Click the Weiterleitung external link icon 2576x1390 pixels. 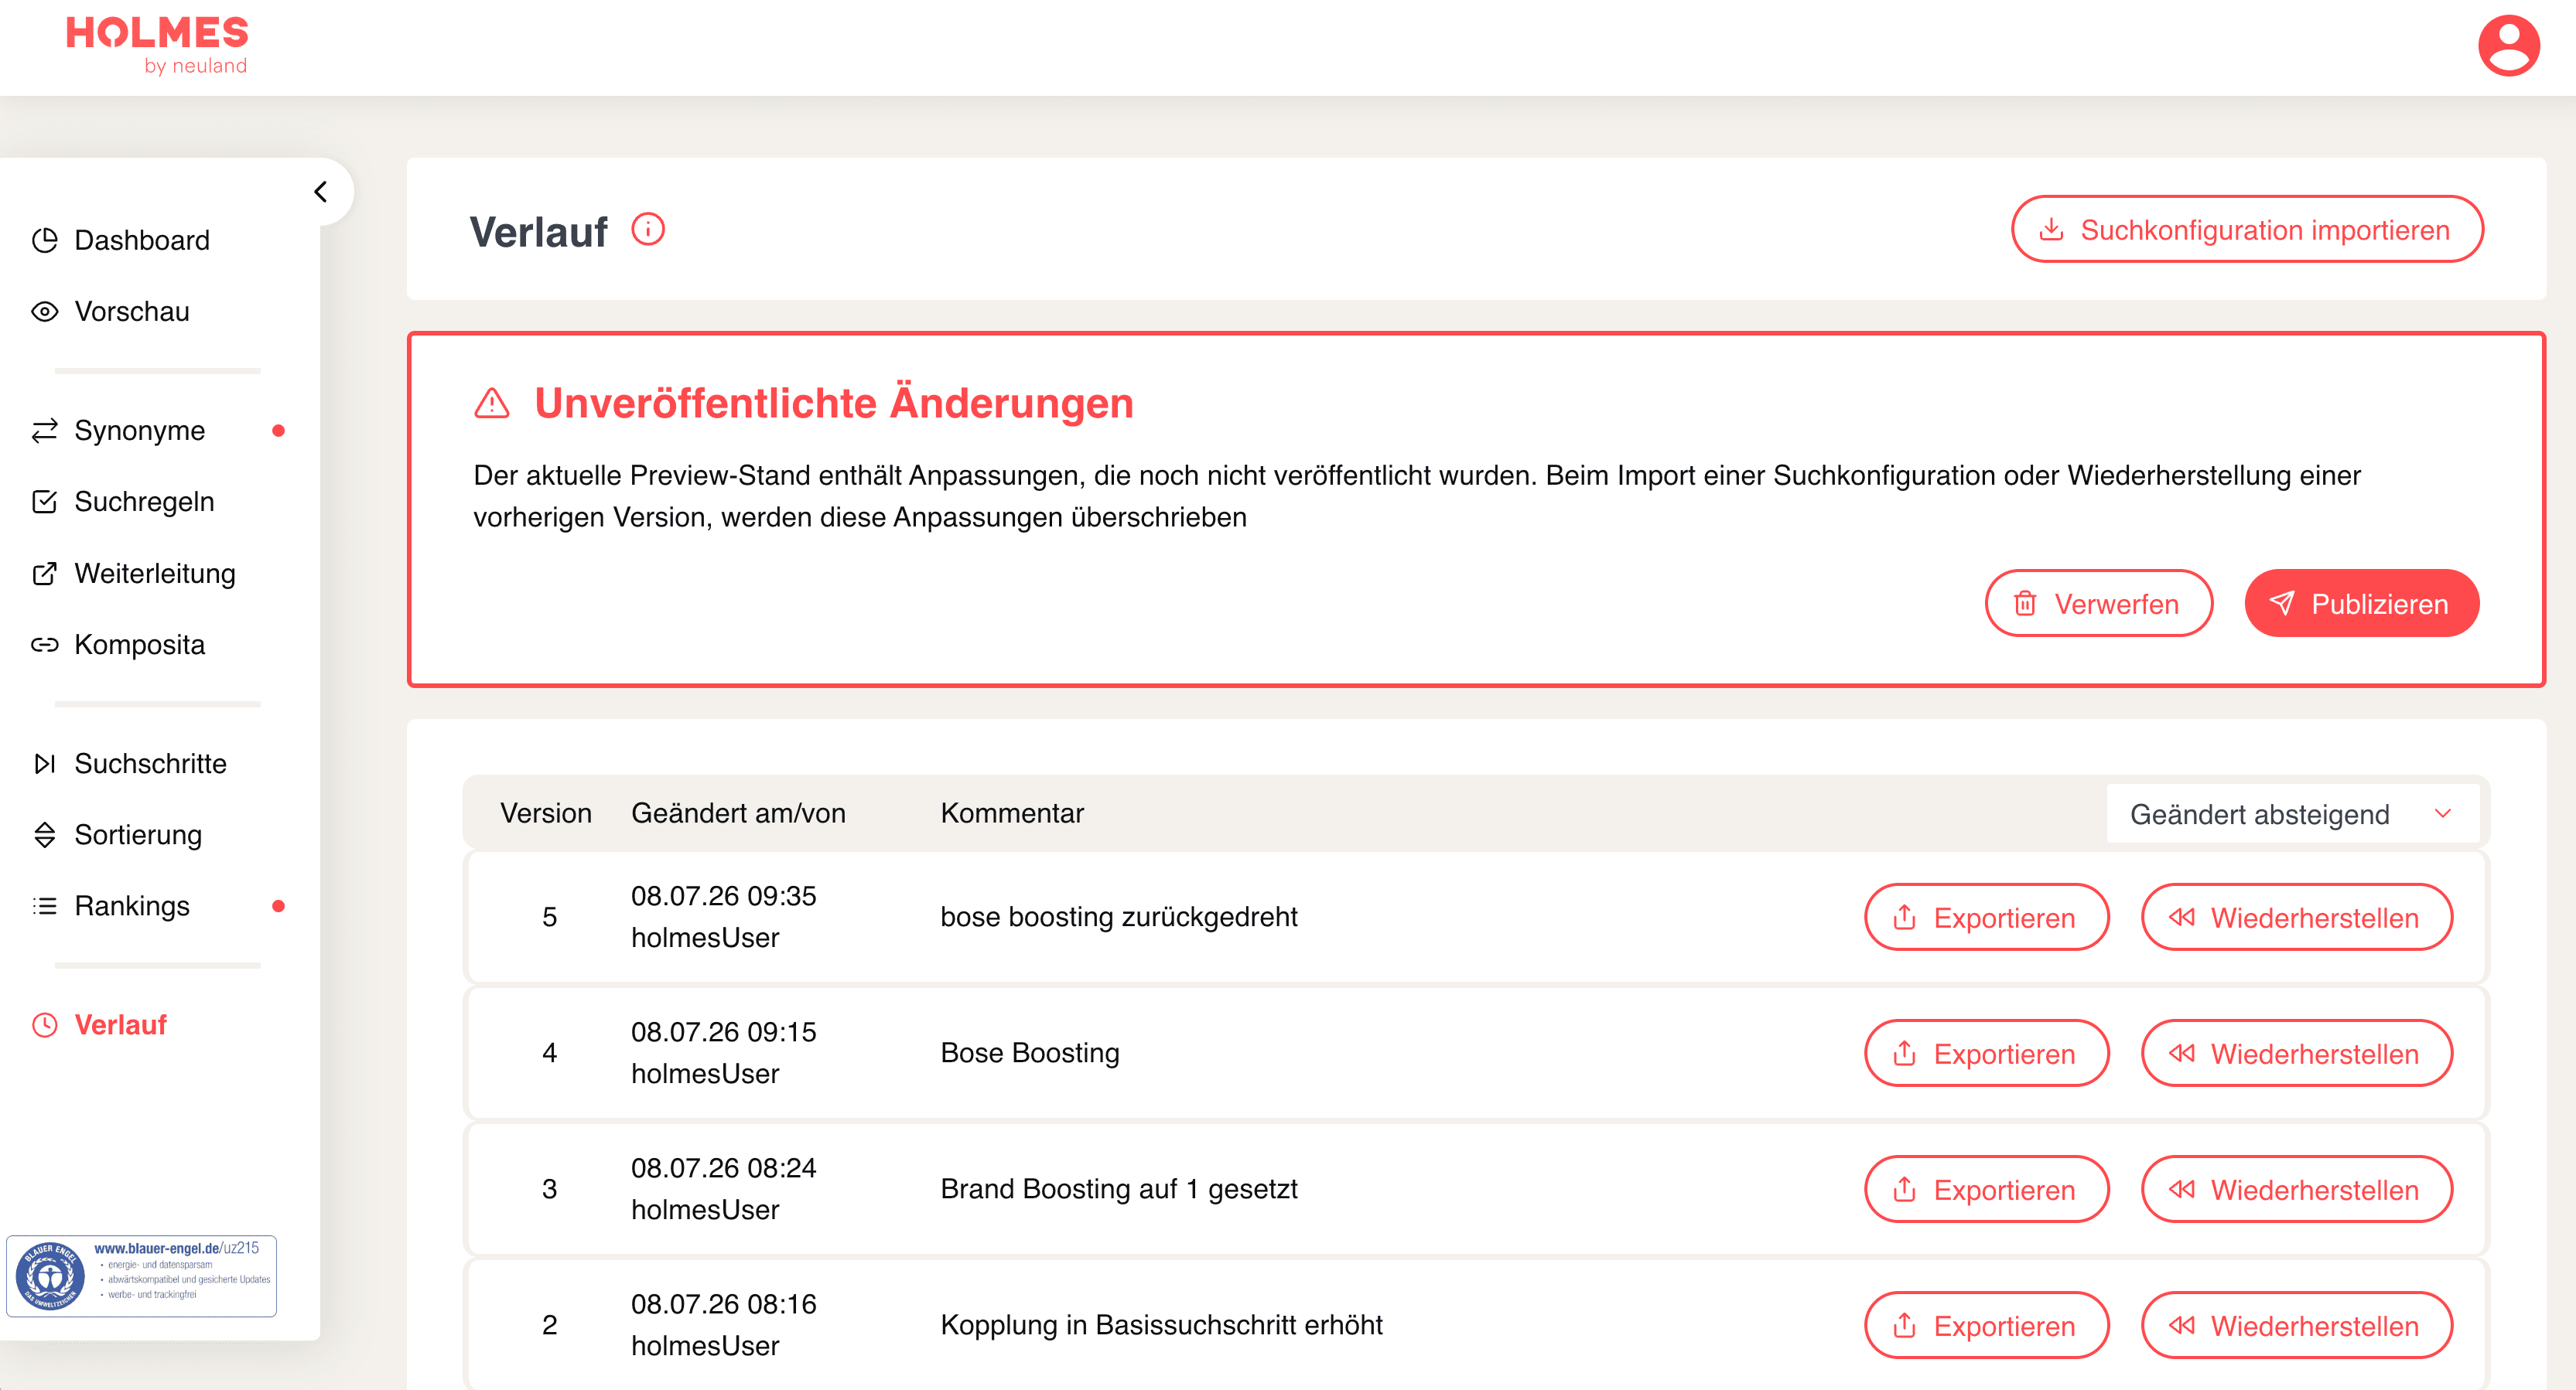(45, 573)
